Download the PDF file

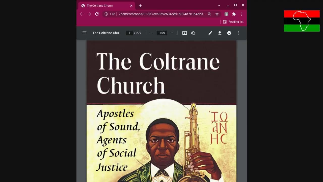point(220,33)
